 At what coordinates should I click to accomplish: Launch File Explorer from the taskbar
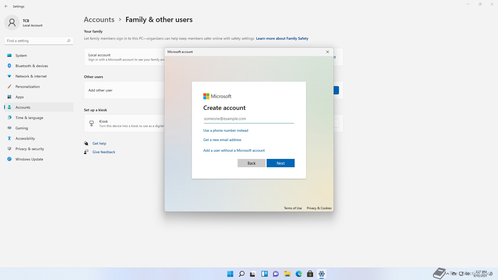[x=287, y=274]
